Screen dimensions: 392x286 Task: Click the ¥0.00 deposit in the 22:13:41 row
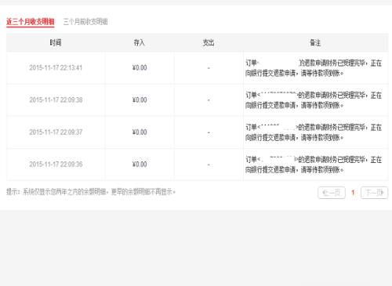pos(140,68)
